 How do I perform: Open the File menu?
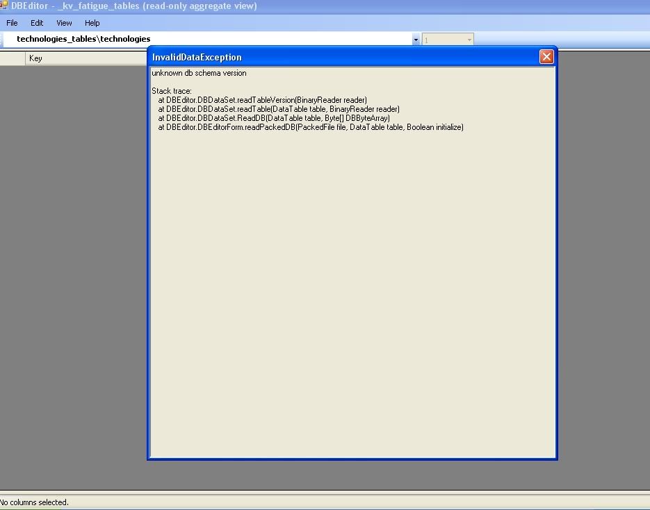point(12,23)
